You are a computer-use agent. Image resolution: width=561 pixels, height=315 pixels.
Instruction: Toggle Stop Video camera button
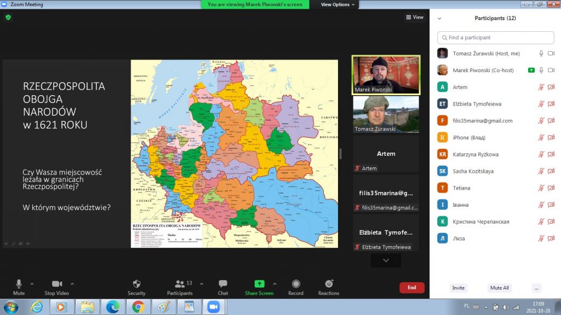click(56, 284)
